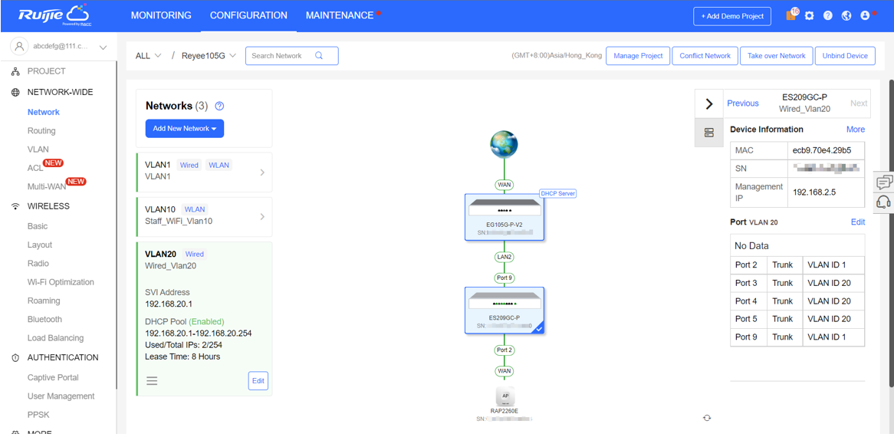Open VLAN20 card hamburger menu
The width and height of the screenshot is (894, 437).
point(152,380)
